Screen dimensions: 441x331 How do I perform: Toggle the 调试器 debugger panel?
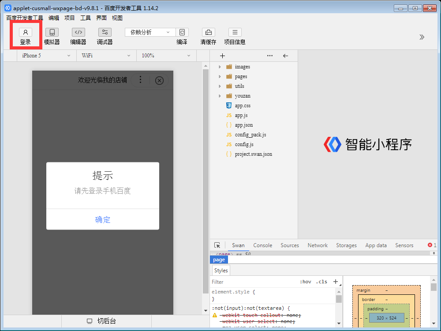[x=105, y=32]
